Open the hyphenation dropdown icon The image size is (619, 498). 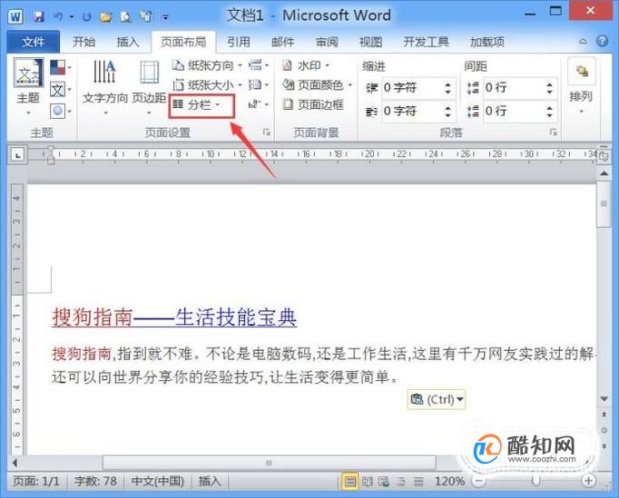259,104
